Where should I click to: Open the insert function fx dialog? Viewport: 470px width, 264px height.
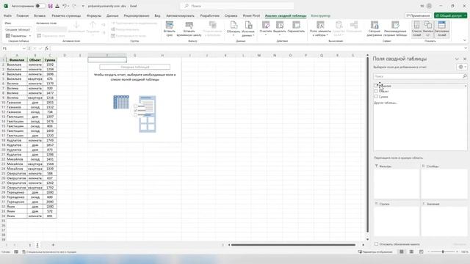(46, 48)
